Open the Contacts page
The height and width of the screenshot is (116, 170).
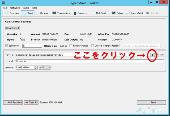pos(80,13)
